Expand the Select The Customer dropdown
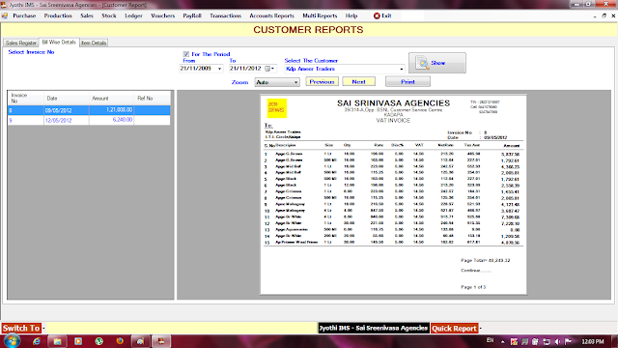The image size is (618, 348). tap(402, 69)
